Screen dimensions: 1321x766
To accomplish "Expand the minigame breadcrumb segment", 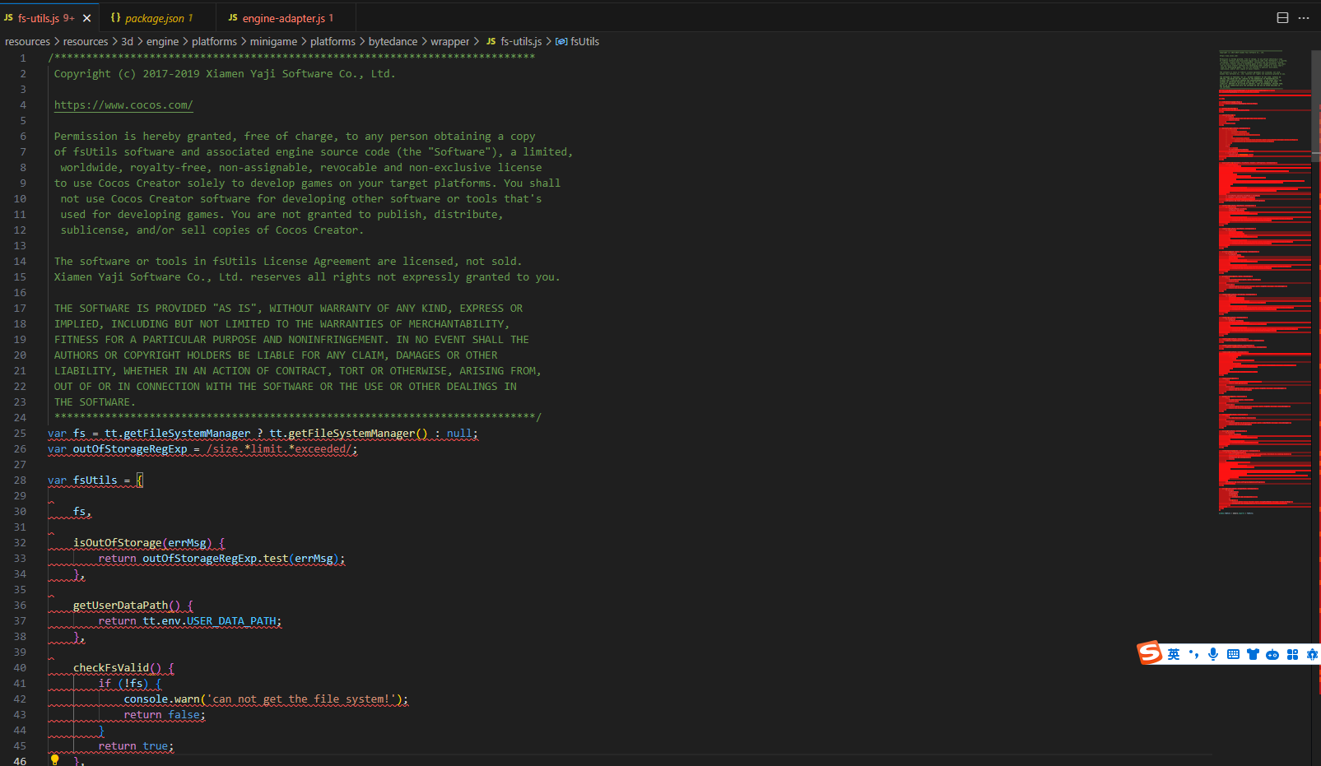I will (x=273, y=41).
